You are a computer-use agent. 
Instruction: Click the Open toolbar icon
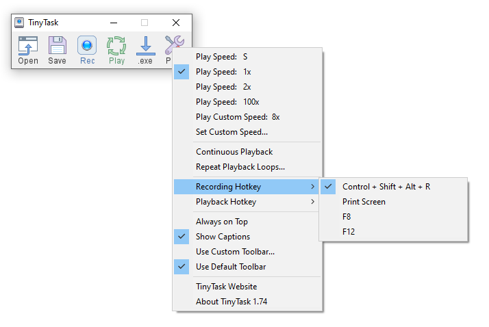28,50
